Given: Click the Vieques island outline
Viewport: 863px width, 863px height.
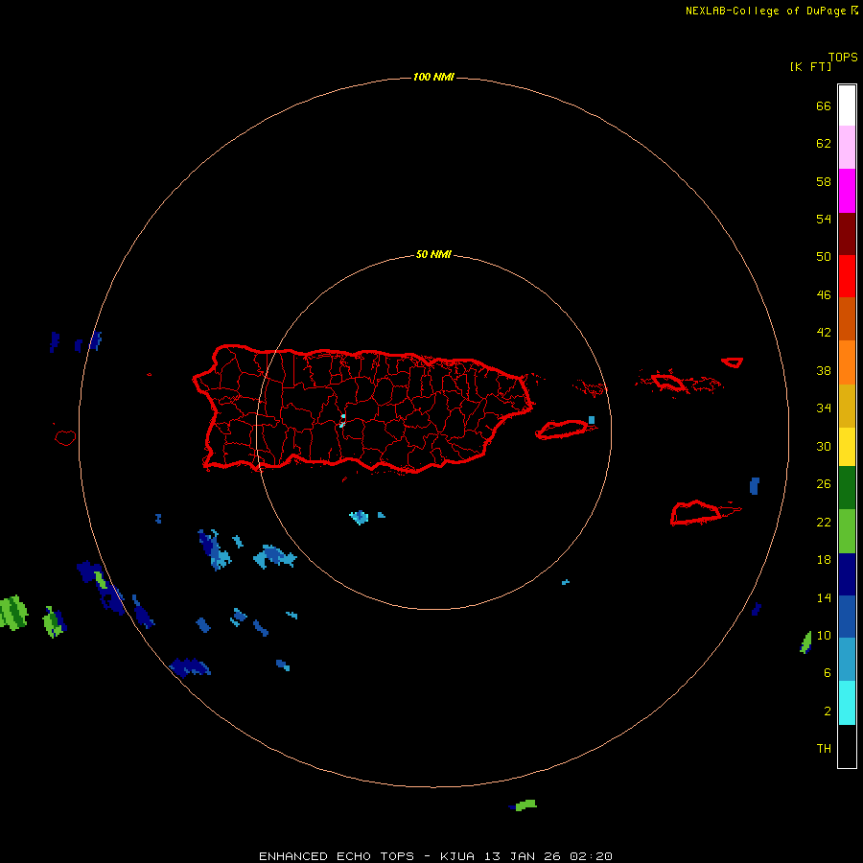Looking at the screenshot, I should pos(563,430).
